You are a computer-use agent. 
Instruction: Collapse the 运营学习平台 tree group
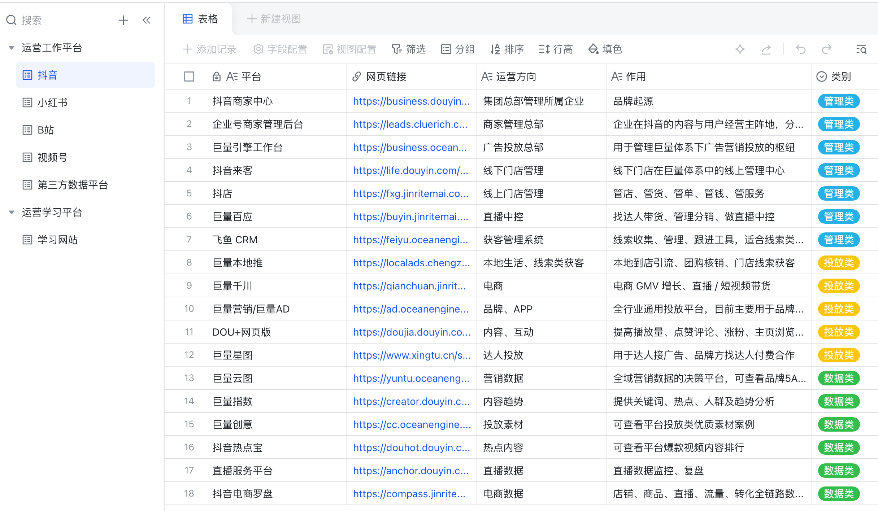click(x=12, y=212)
